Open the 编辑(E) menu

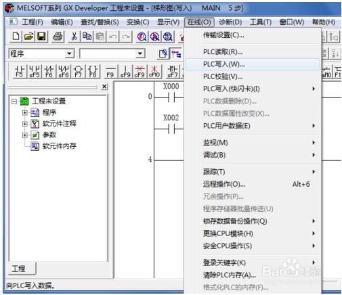pyautogui.click(x=62, y=22)
